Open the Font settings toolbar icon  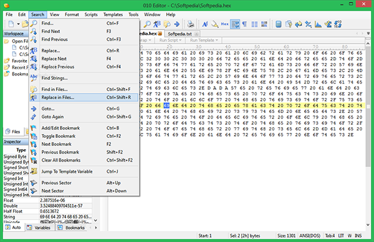coord(205,24)
